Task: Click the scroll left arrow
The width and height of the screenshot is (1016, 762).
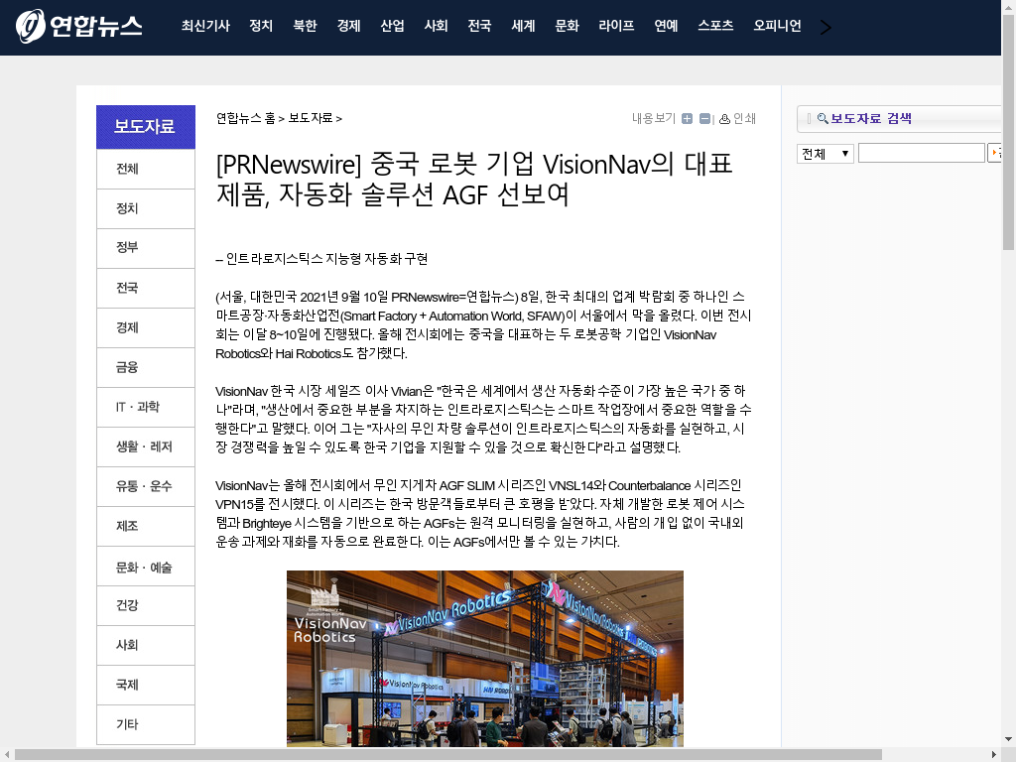Action: pyautogui.click(x=7, y=755)
